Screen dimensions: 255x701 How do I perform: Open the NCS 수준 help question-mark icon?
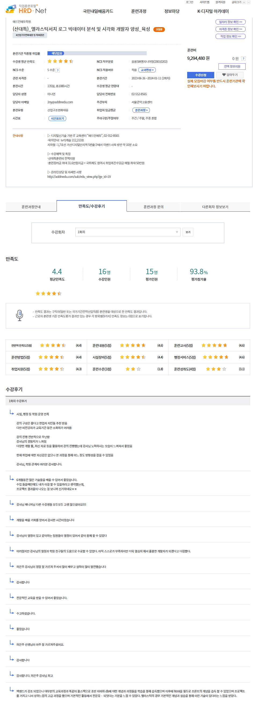[x=58, y=70]
